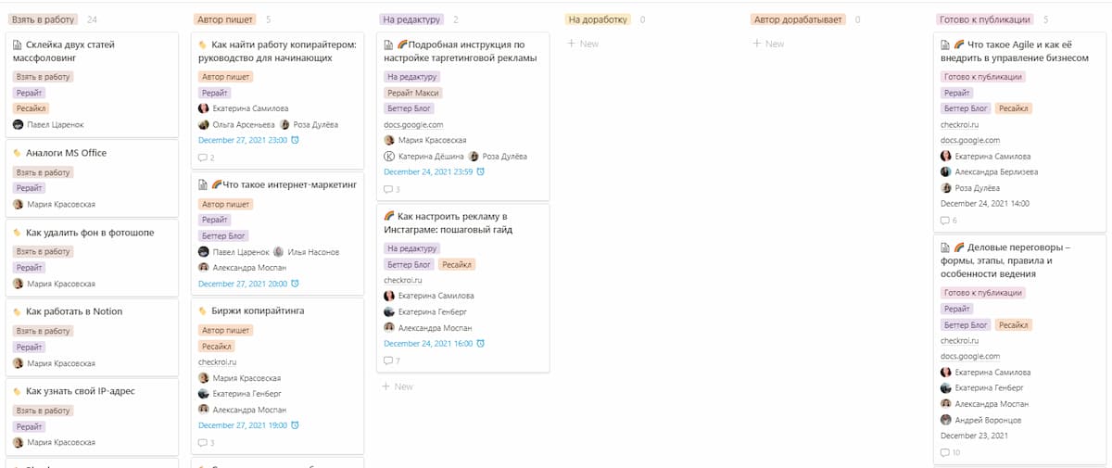The image size is (1112, 468).
Task: Add a new card at the bottom of На редактуру
Action: click(x=398, y=386)
